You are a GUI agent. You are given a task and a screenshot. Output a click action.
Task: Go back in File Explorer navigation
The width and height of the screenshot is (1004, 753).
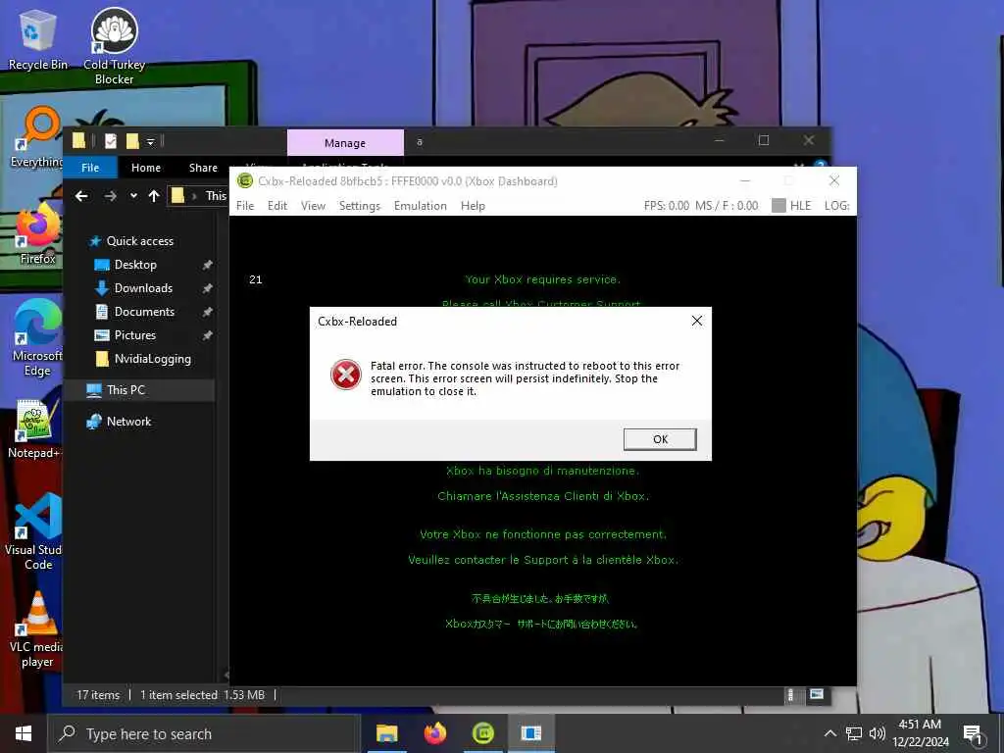tap(81, 196)
